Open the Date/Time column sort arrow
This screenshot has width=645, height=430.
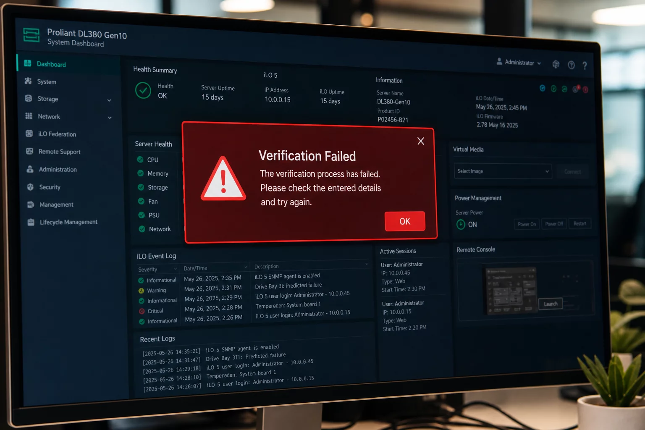coord(246,267)
